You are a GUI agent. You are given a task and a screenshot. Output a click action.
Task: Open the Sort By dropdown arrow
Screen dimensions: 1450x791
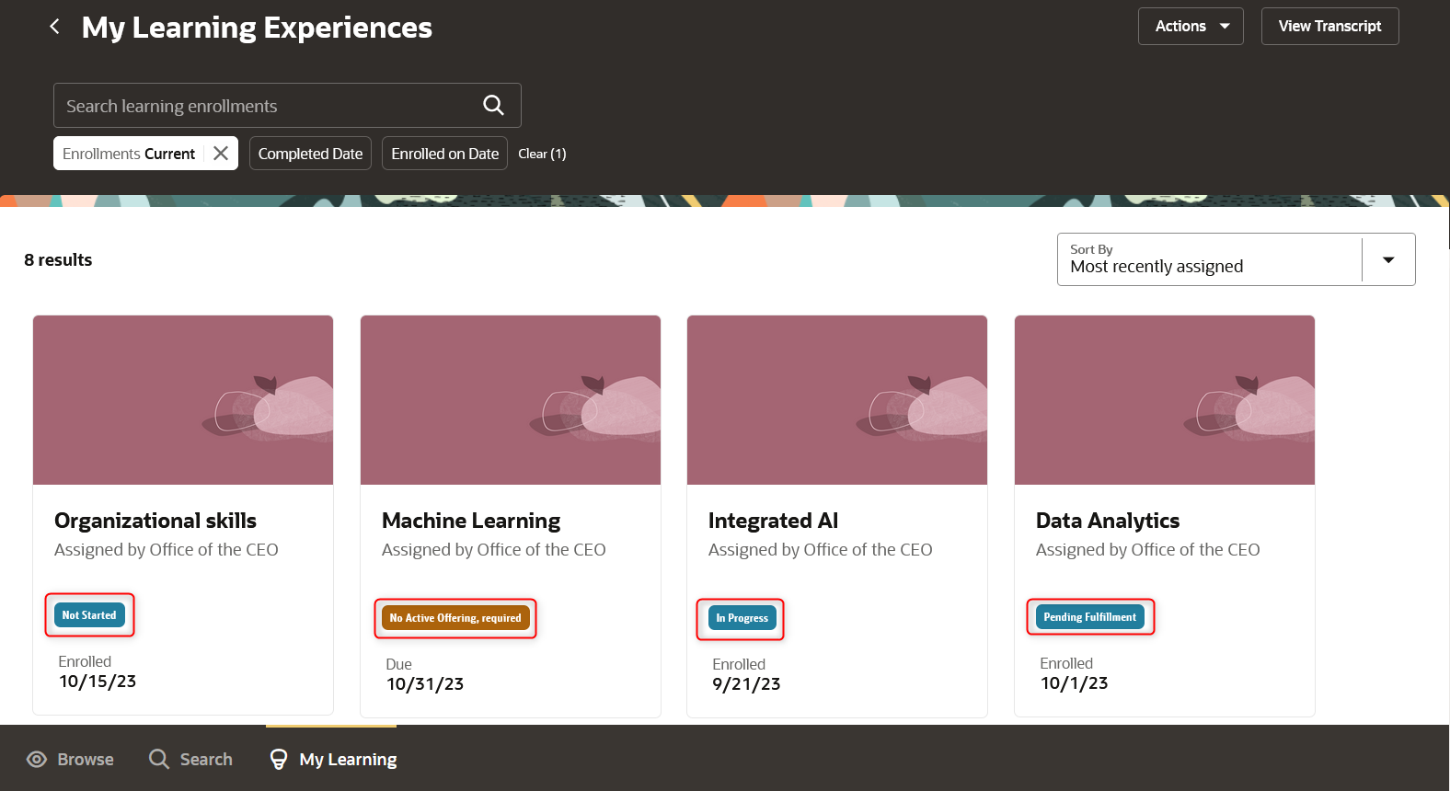point(1388,260)
